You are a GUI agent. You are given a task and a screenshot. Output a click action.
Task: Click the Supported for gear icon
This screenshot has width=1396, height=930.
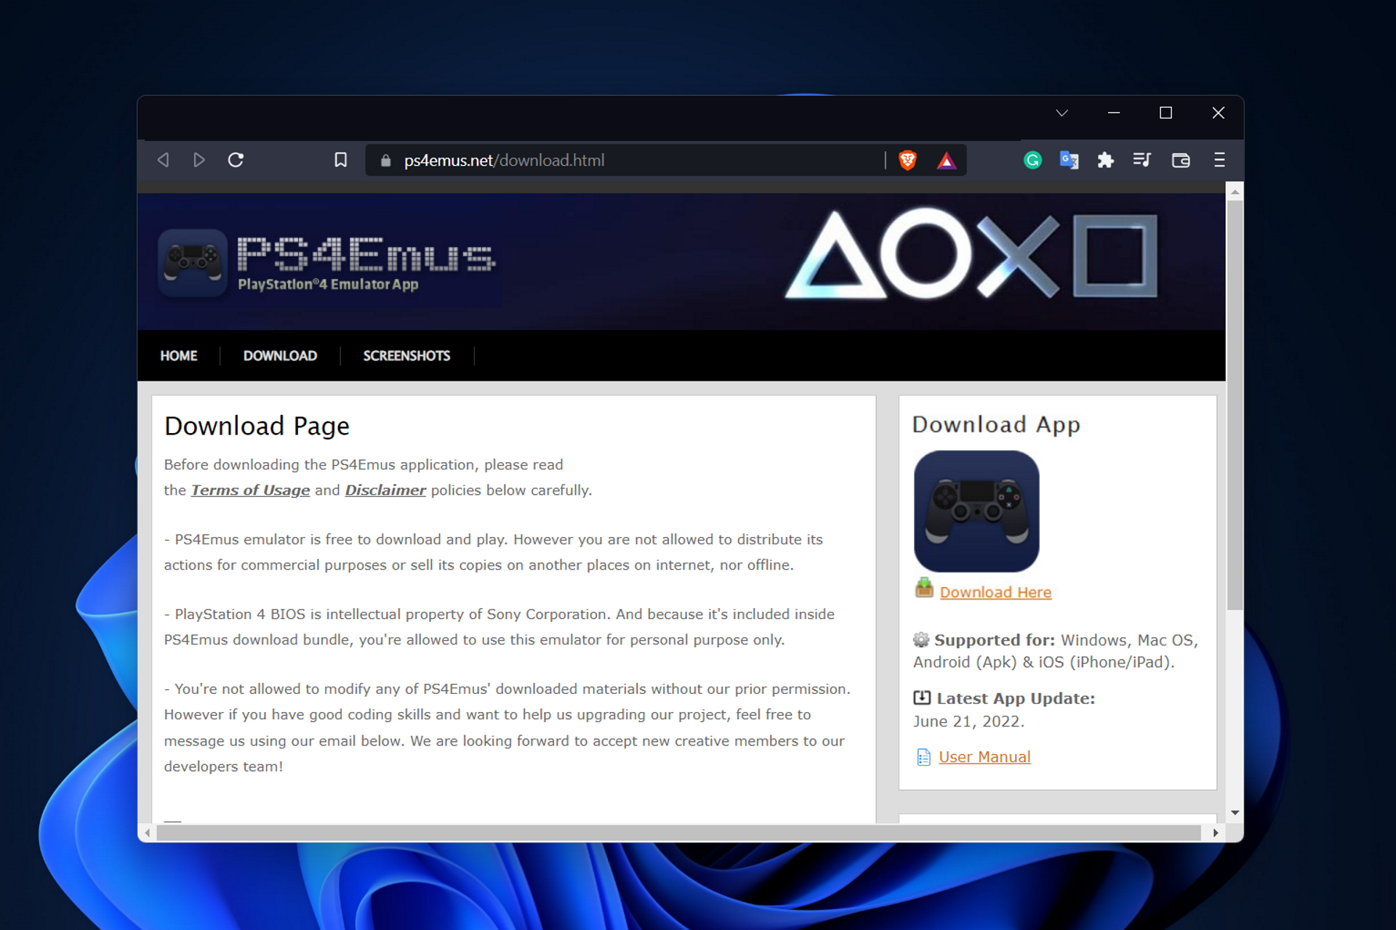pyautogui.click(x=921, y=639)
